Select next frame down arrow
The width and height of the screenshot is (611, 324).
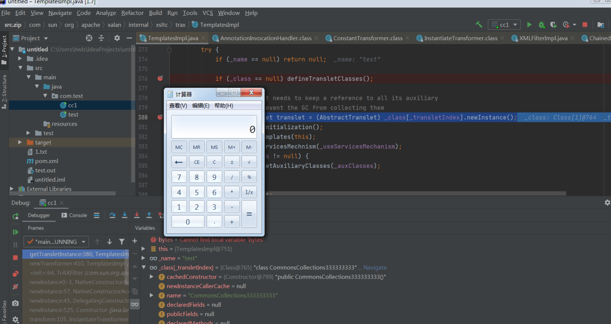point(110,241)
